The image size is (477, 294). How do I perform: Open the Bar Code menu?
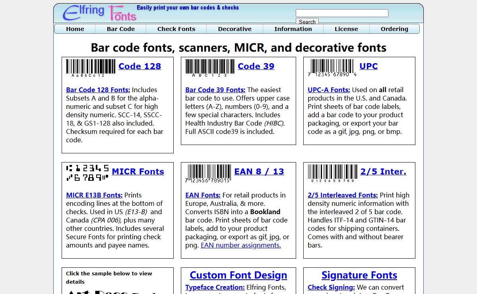coord(121,29)
